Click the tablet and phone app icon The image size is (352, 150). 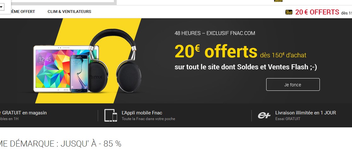(111, 115)
